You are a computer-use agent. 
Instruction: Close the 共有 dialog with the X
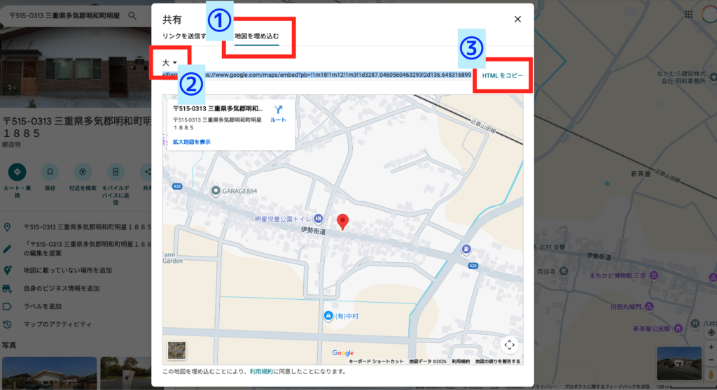[x=517, y=20]
